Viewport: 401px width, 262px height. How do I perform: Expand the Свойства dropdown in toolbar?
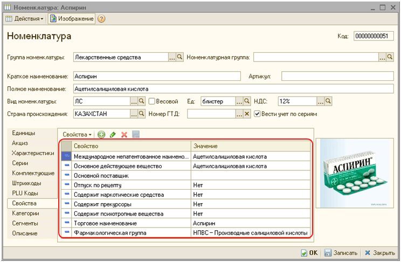[x=77, y=134]
